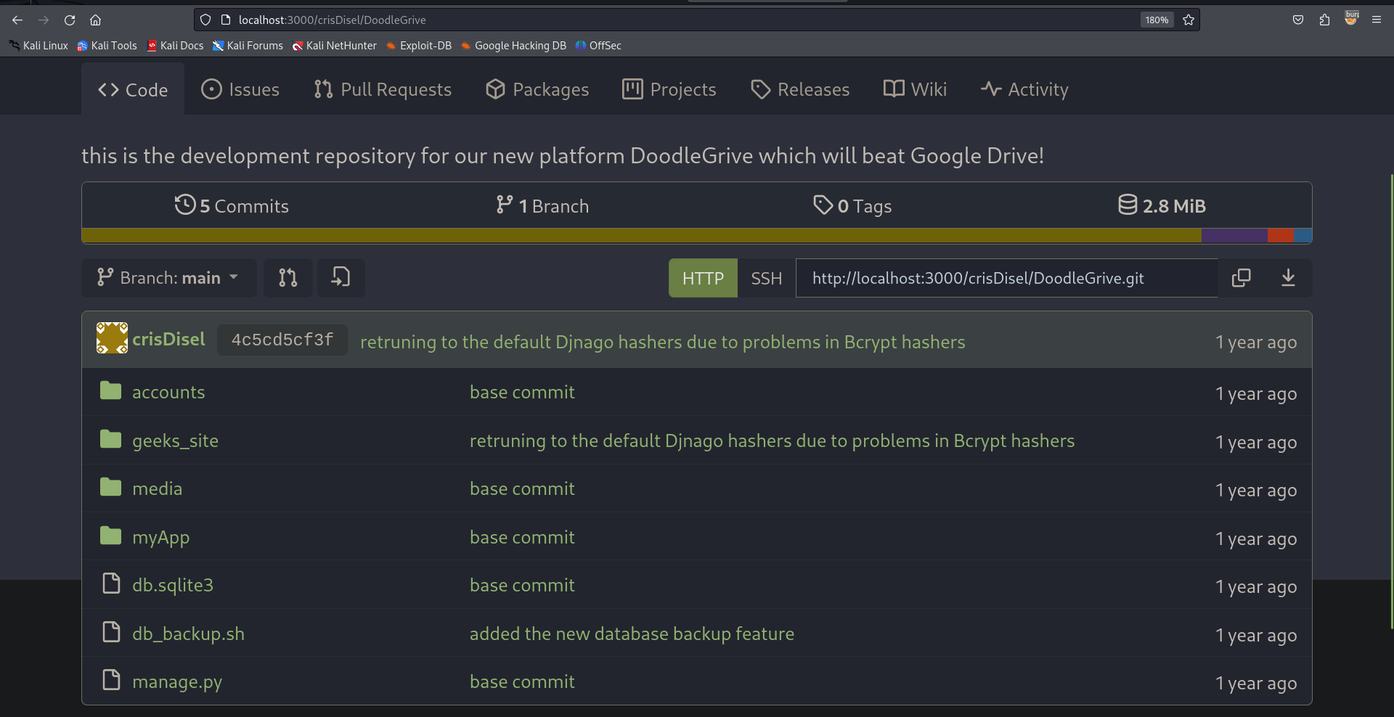The height and width of the screenshot is (717, 1394).
Task: Open the 5 Commits history link
Action: point(232,206)
